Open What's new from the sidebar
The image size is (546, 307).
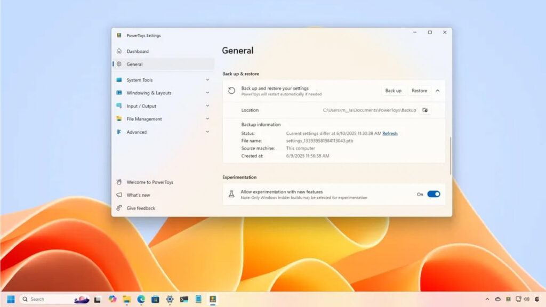[138, 195]
